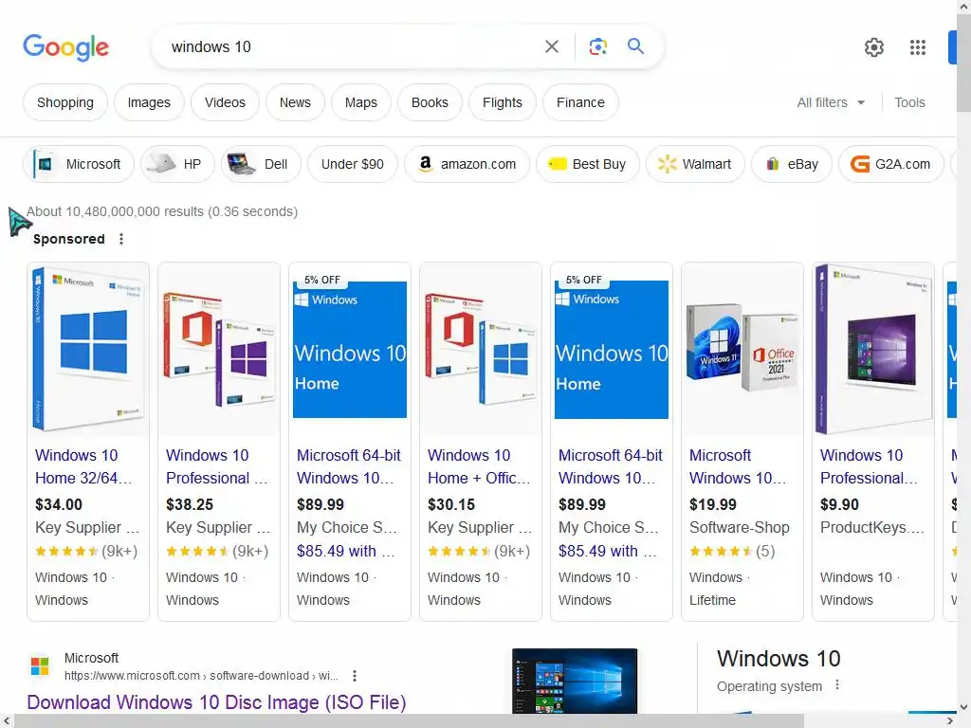The height and width of the screenshot is (728, 971).
Task: Click into the search field with windows 10
Action: 347,46
